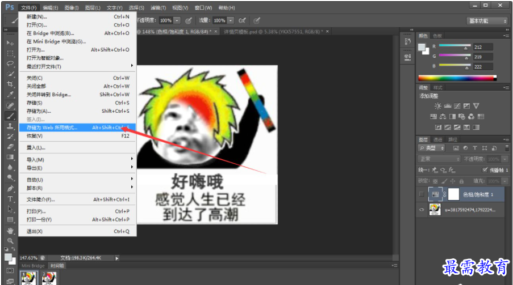This screenshot has height=285, width=513.
Task: Click the foreground color swatch in Color panel
Action: tap(422, 47)
